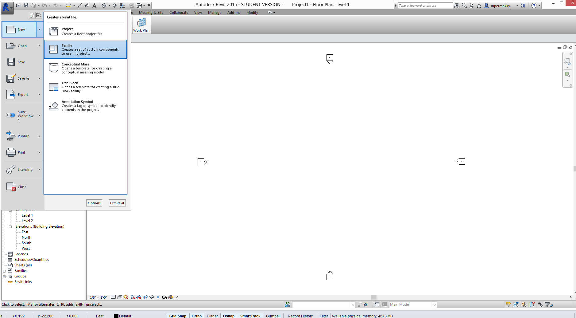Select Title Block in New menu
576x318 pixels.
pyautogui.click(x=85, y=87)
